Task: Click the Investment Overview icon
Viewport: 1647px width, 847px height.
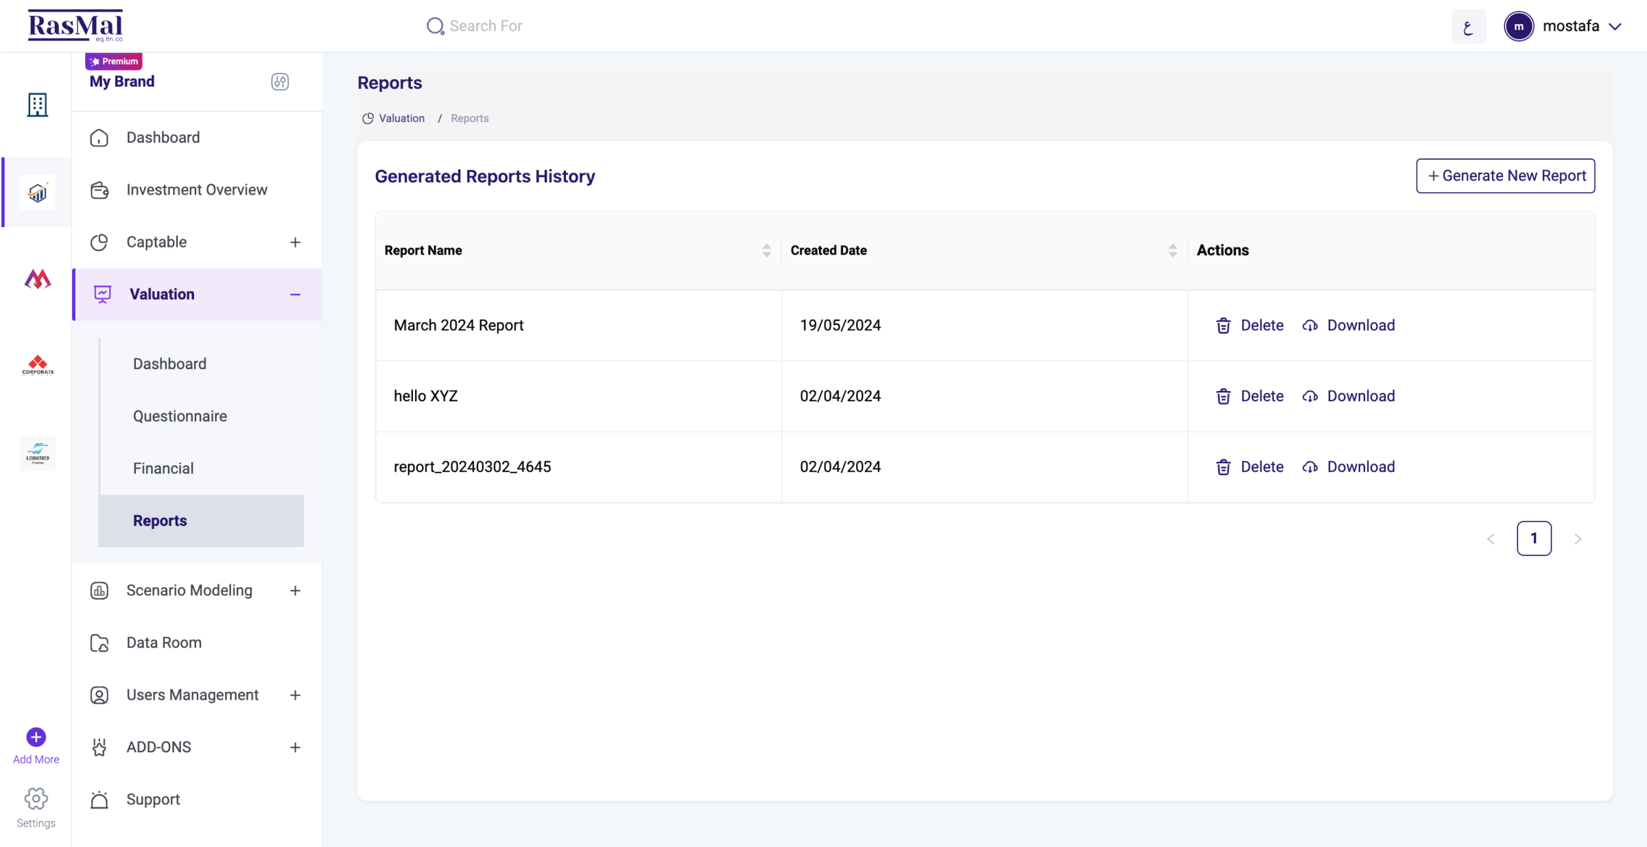Action: point(100,189)
